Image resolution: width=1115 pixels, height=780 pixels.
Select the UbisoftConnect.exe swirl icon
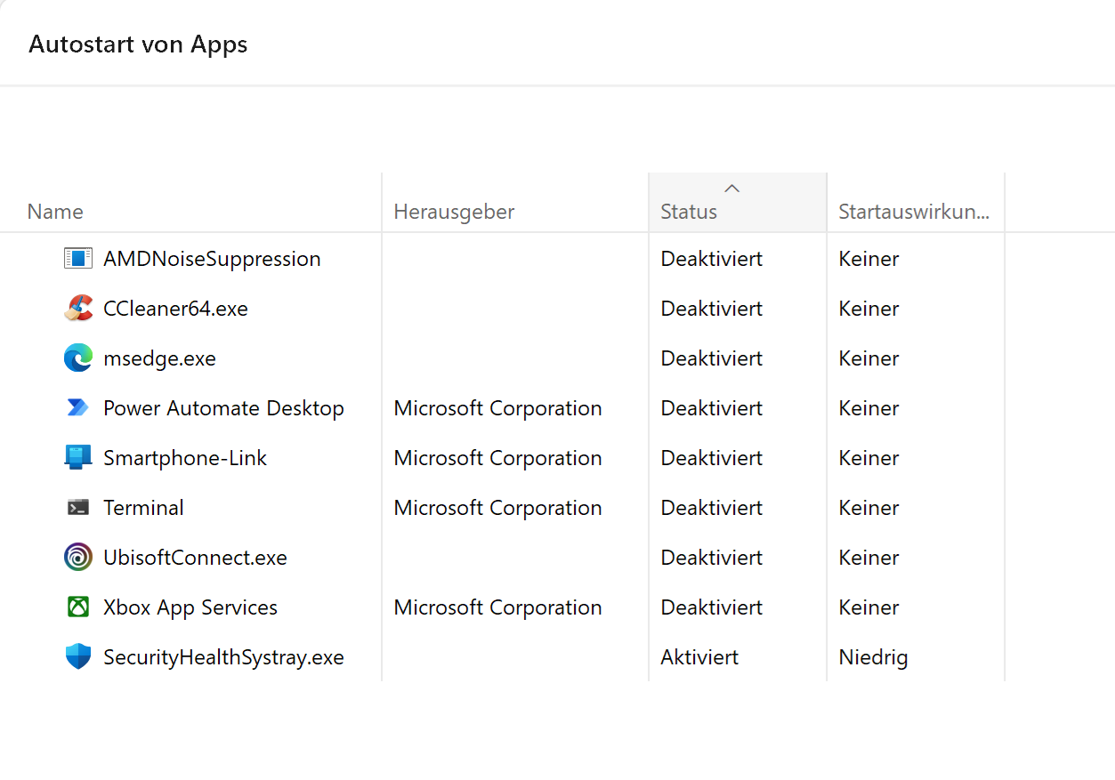point(78,558)
